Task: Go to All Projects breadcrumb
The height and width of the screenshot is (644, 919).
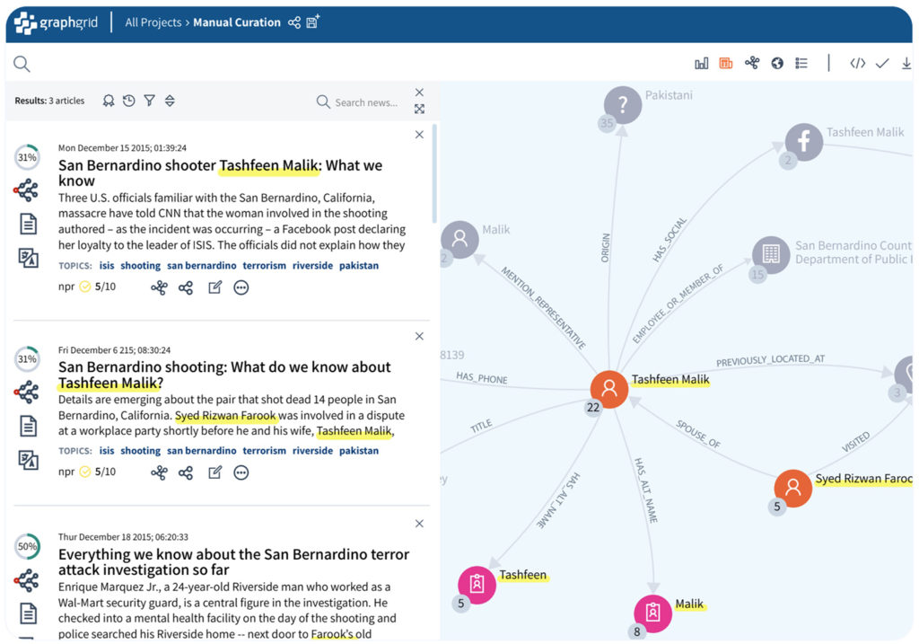Action: [154, 22]
